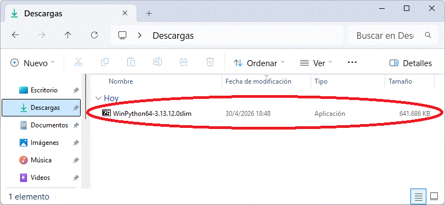
Task: Click the PC monitor icon in address bar
Action: [122, 36]
